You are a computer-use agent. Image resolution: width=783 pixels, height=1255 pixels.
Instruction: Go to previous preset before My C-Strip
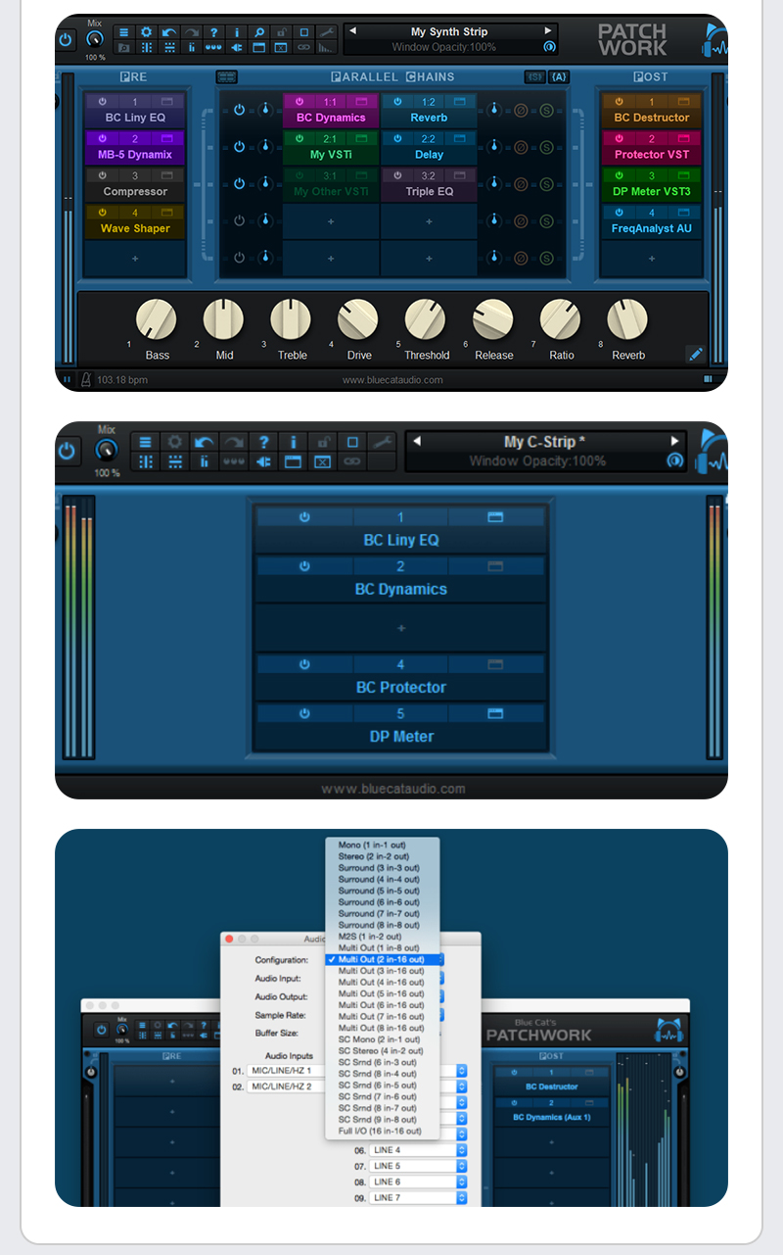(416, 442)
